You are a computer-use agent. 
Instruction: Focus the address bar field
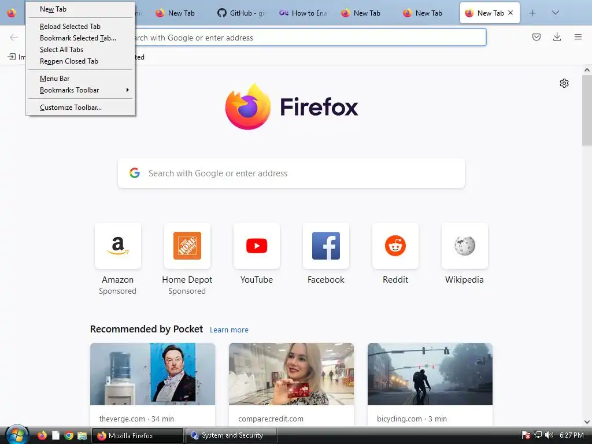[310, 38]
